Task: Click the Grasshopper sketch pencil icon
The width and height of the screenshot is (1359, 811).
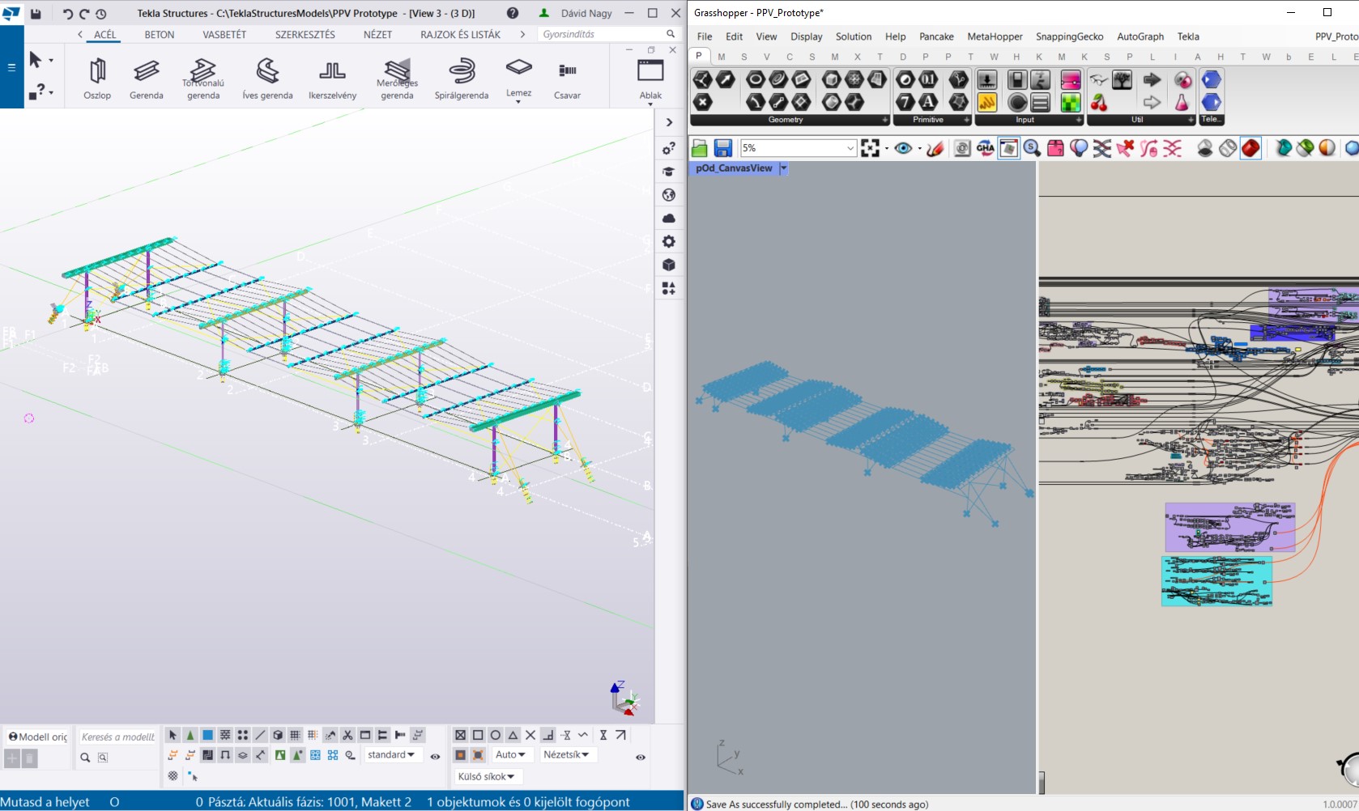Action: click(x=935, y=148)
